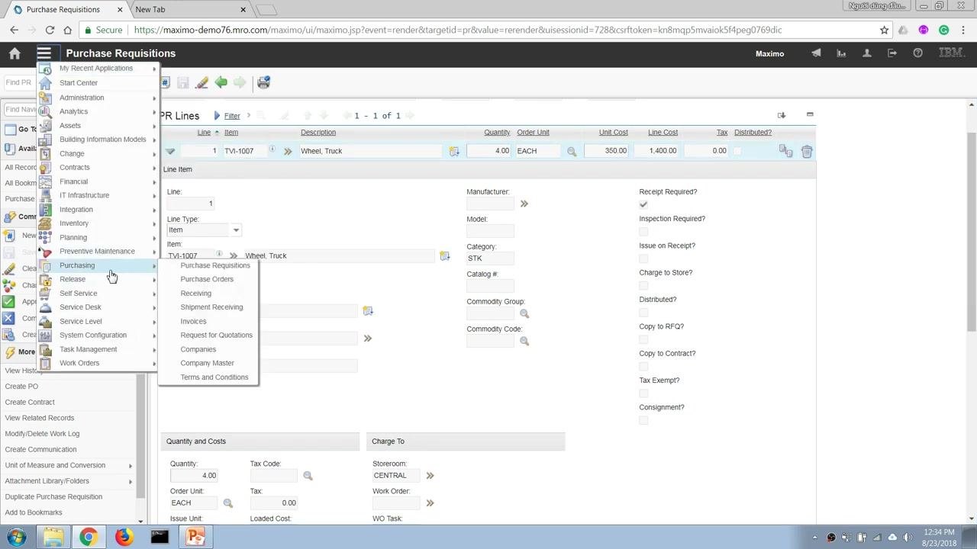Toggle Receipt Required checkbox
This screenshot has width=977, height=549.
pos(643,204)
